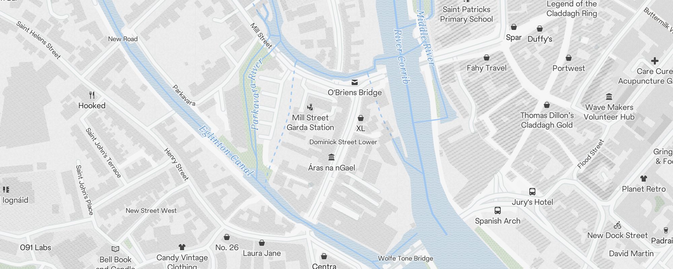This screenshot has width=673, height=269.
Task: Click the Jury's Hotel bus stop icon
Action: click(x=532, y=192)
